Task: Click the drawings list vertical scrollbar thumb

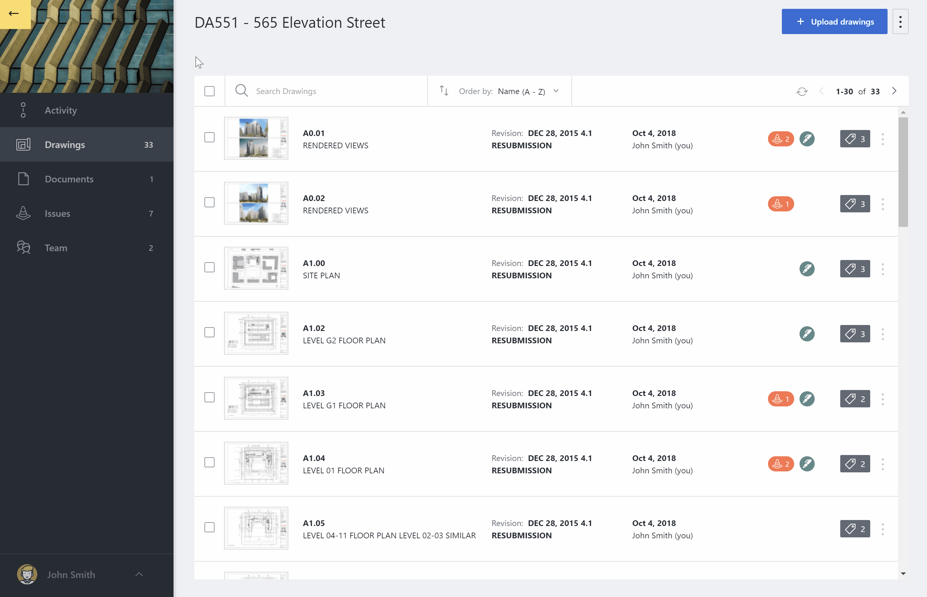Action: tap(903, 172)
